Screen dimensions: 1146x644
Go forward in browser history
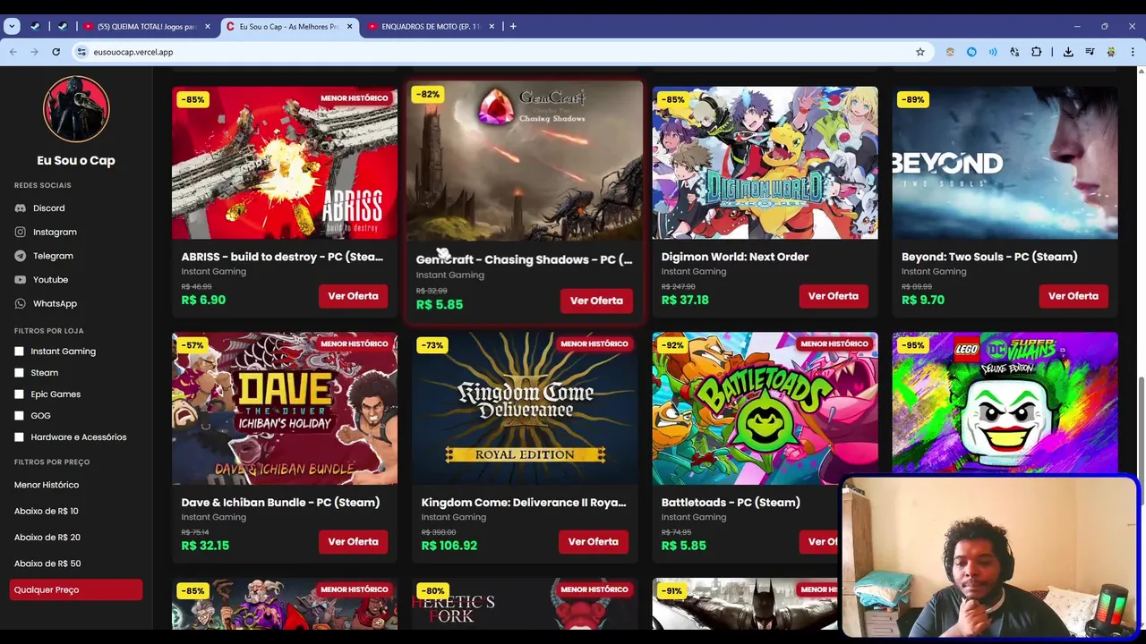click(34, 52)
